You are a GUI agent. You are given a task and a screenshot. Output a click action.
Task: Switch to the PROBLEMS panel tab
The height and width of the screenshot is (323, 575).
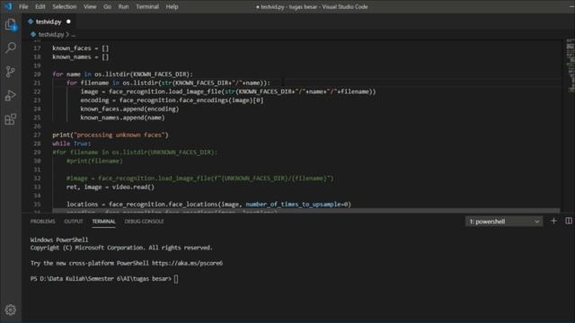(x=42, y=222)
